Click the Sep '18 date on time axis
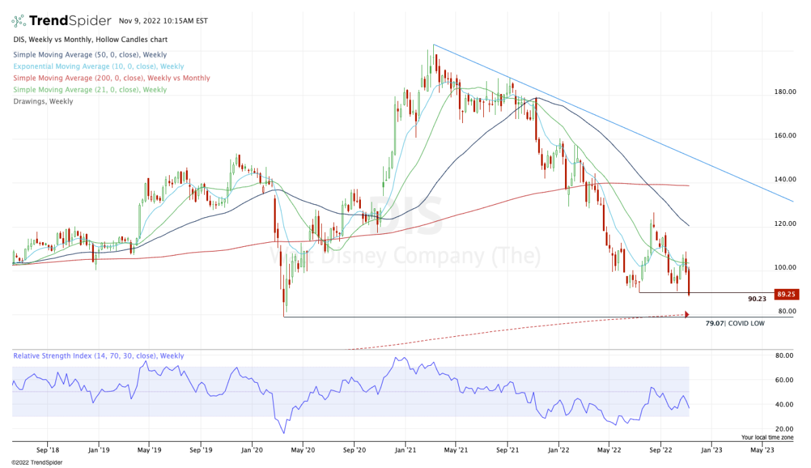This screenshot has width=811, height=468. (47, 448)
